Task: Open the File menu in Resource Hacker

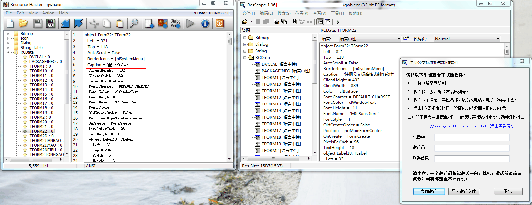Action: (x=9, y=13)
